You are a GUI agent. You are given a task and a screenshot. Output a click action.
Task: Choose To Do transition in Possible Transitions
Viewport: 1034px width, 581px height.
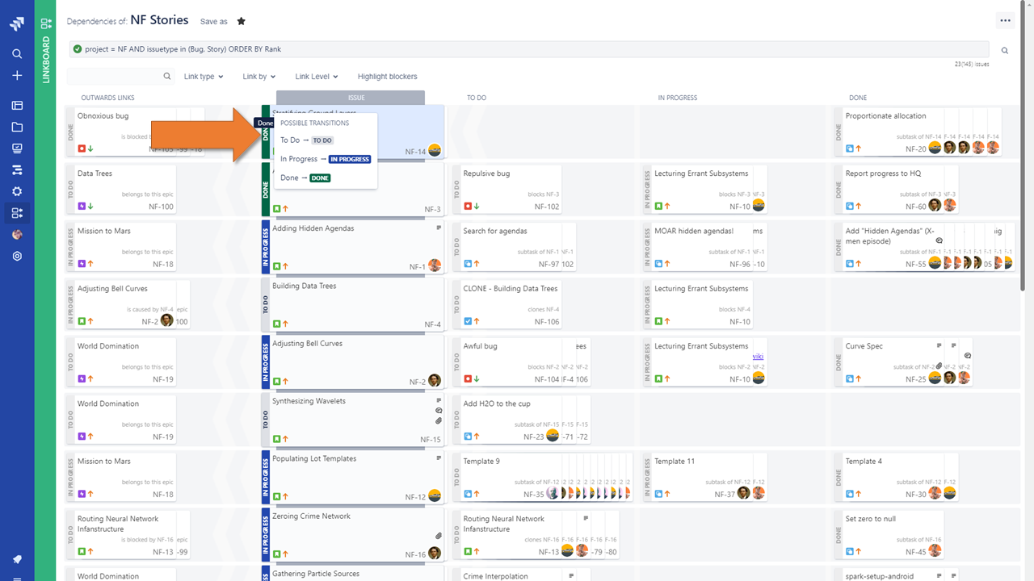pyautogui.click(x=307, y=140)
